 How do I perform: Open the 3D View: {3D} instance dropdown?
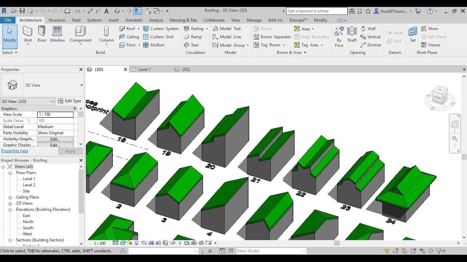point(53,102)
